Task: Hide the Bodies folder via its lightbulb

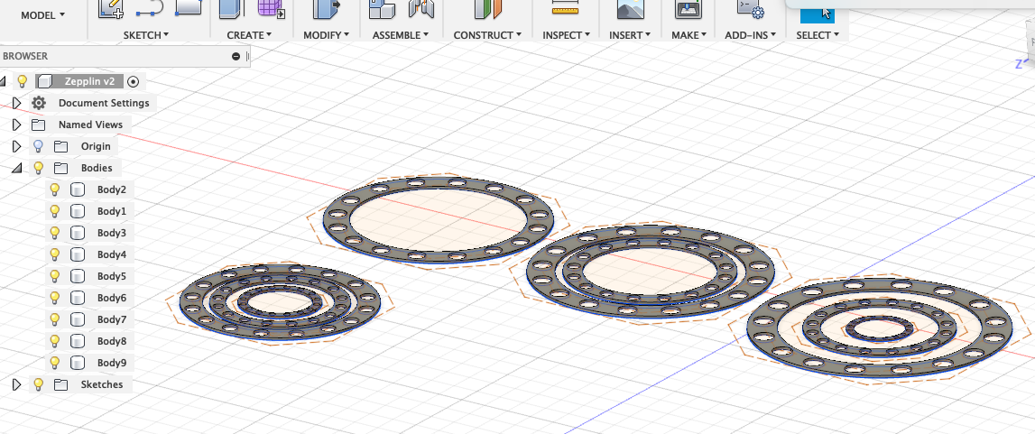Action: click(38, 168)
